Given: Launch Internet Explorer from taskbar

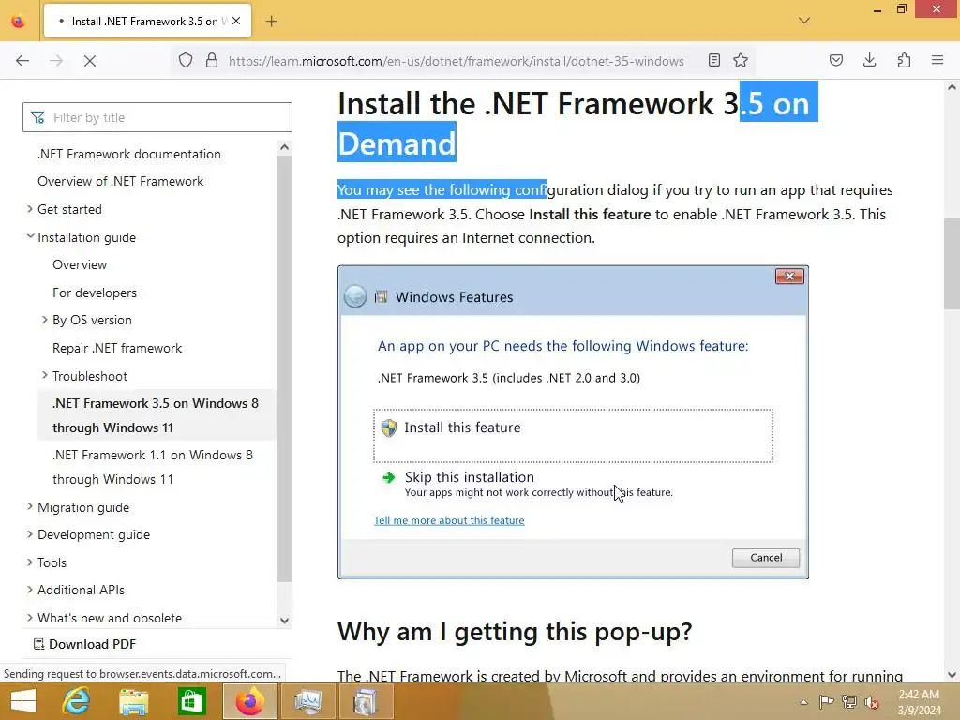Looking at the screenshot, I should (76, 701).
